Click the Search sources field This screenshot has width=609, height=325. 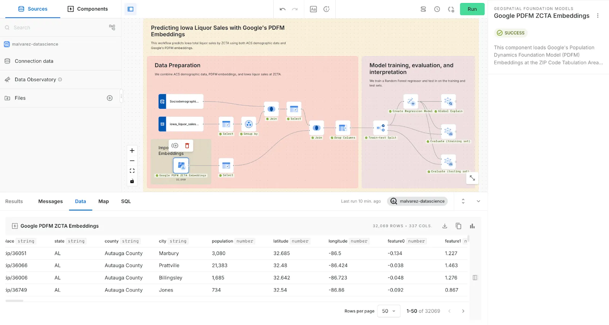[57, 27]
